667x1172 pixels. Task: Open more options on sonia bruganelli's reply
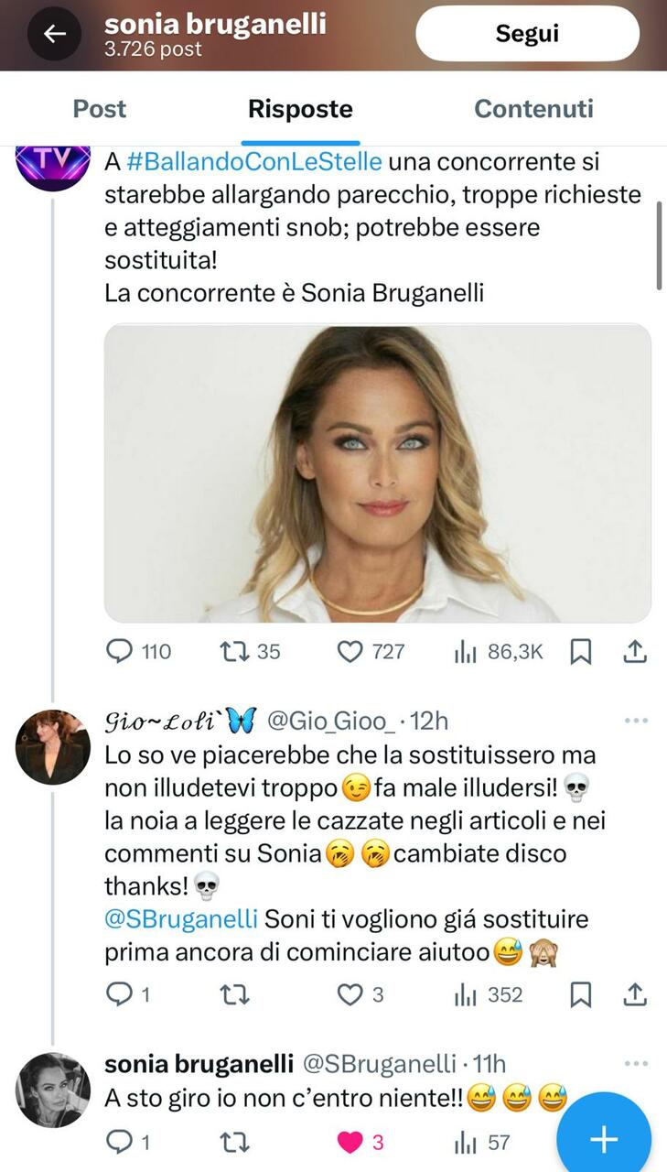pyautogui.click(x=636, y=1064)
